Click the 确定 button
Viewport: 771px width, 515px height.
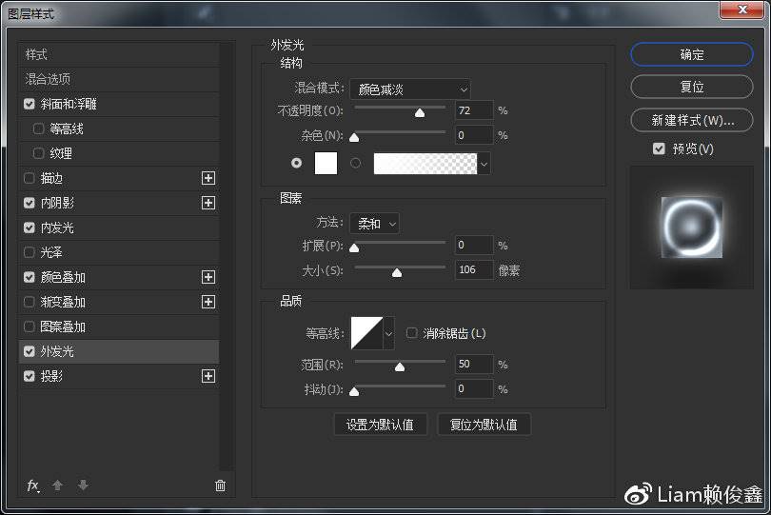(x=692, y=54)
